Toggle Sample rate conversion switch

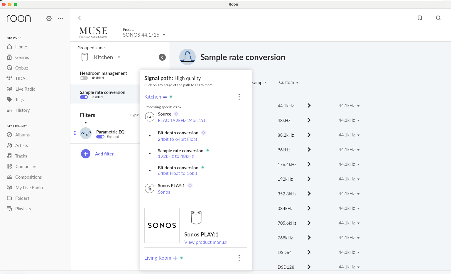[84, 97]
